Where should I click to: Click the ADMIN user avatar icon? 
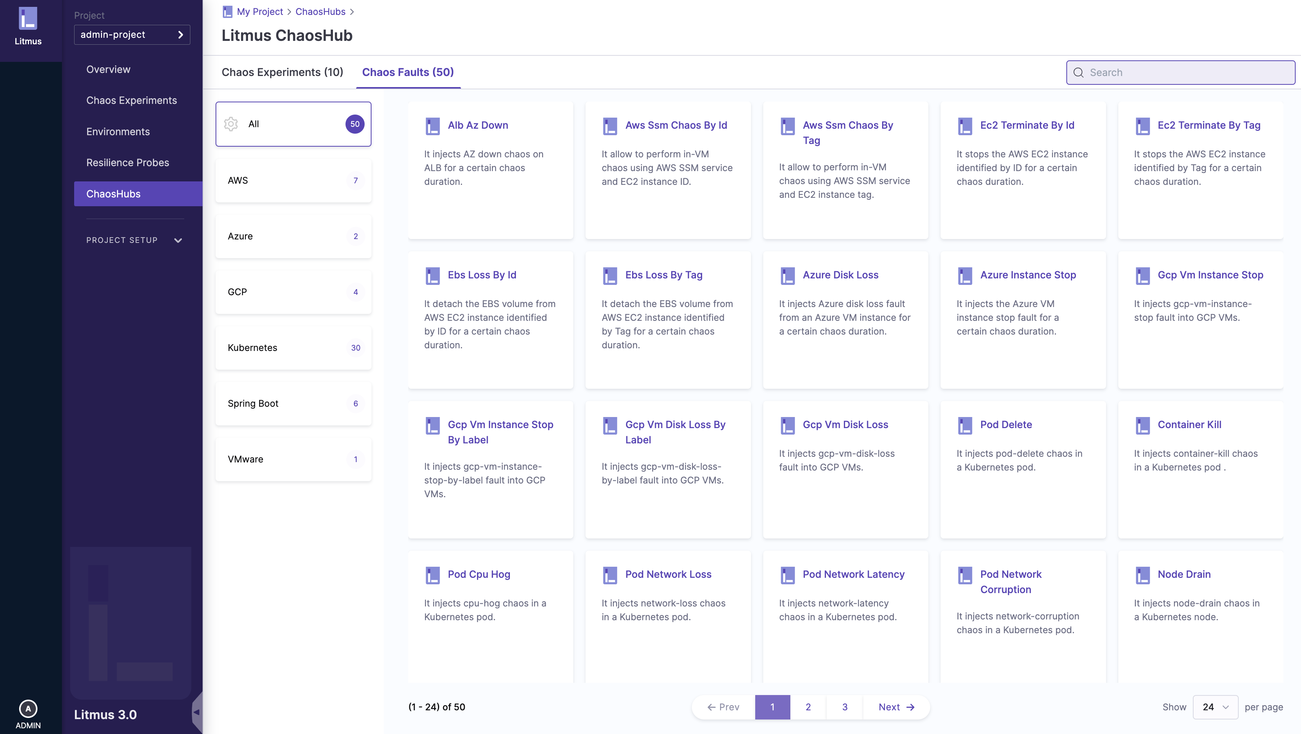tap(28, 708)
